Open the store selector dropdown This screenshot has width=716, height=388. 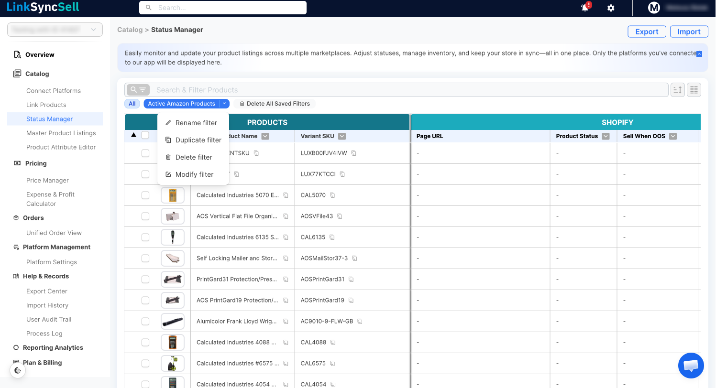coord(55,30)
